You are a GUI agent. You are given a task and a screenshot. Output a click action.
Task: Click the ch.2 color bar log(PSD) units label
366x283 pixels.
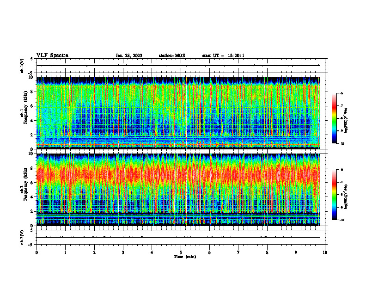click(346, 197)
